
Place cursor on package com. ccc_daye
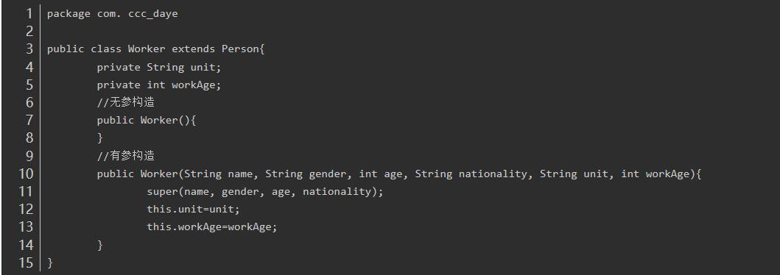(113, 14)
